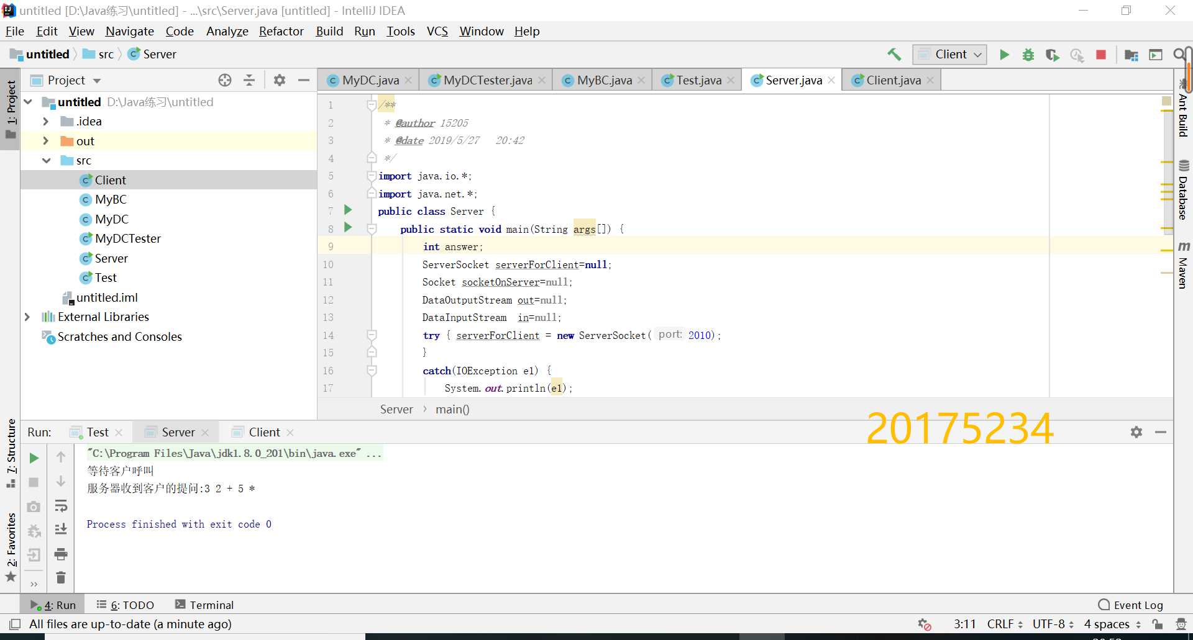
Task: Open the Event Log
Action: point(1131,605)
